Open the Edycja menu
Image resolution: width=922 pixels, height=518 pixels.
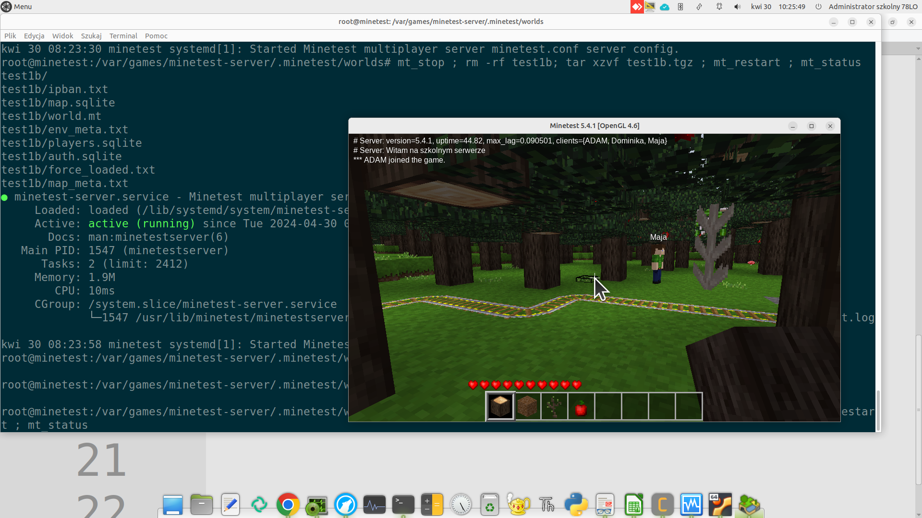[x=34, y=36]
